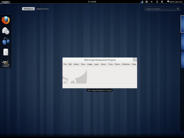Click the GIMP Wilber icon in dash
184x138 pixels.
(5, 63)
